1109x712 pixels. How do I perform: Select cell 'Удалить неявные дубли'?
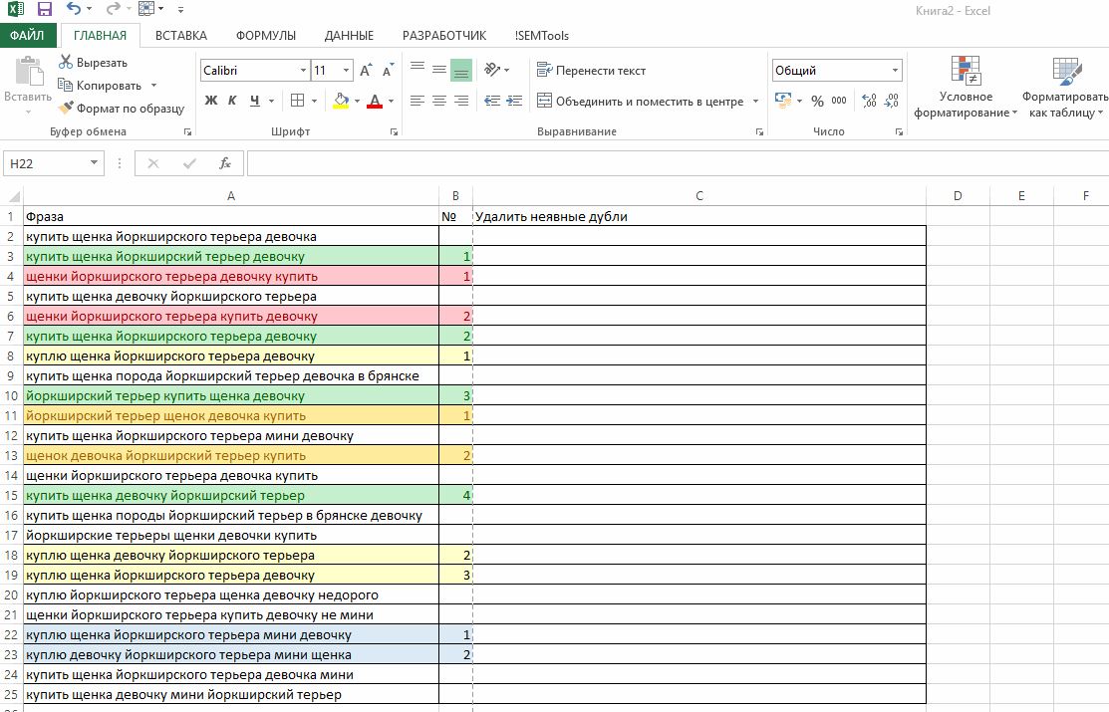698,216
